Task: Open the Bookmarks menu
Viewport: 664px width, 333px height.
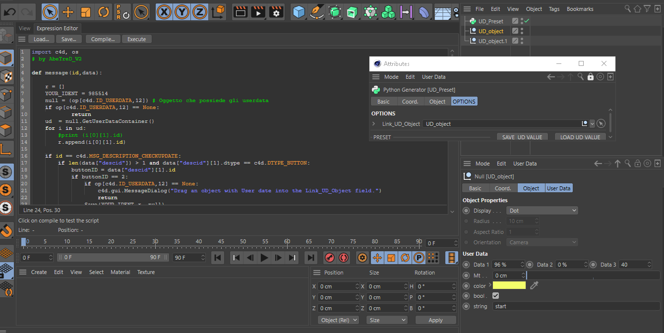Action: [x=580, y=9]
